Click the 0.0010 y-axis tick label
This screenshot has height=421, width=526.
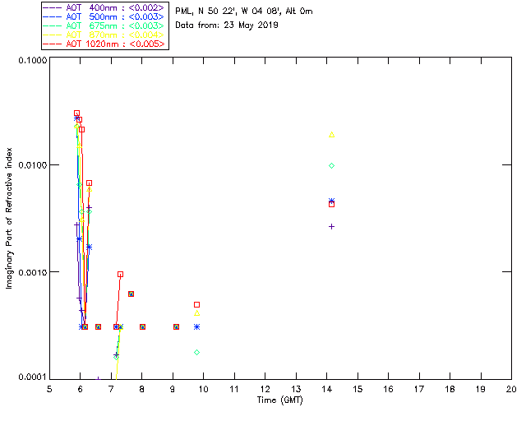tap(33, 272)
